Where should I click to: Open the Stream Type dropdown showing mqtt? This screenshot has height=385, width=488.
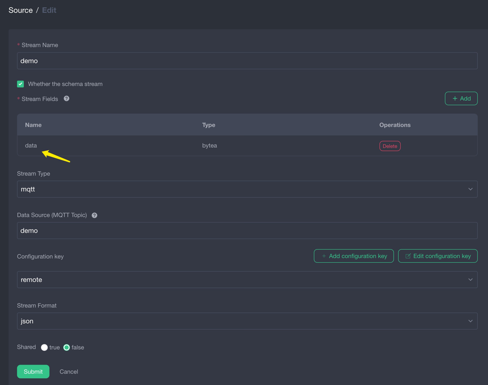[247, 189]
